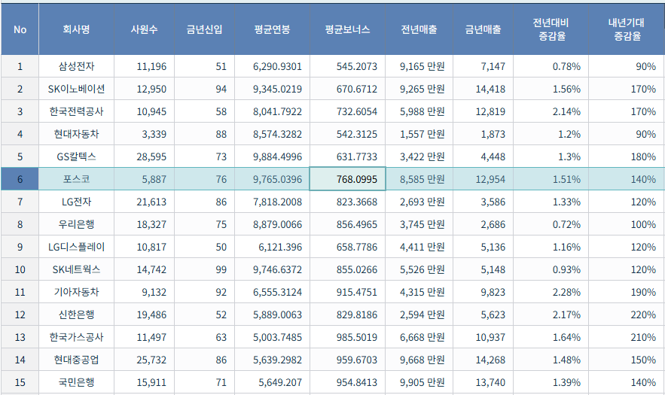Click the 3,339 employee count cell
Viewport: 665px width, 395px height.
(x=144, y=134)
